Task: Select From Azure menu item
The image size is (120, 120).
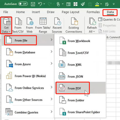Action: [x=28, y=64]
